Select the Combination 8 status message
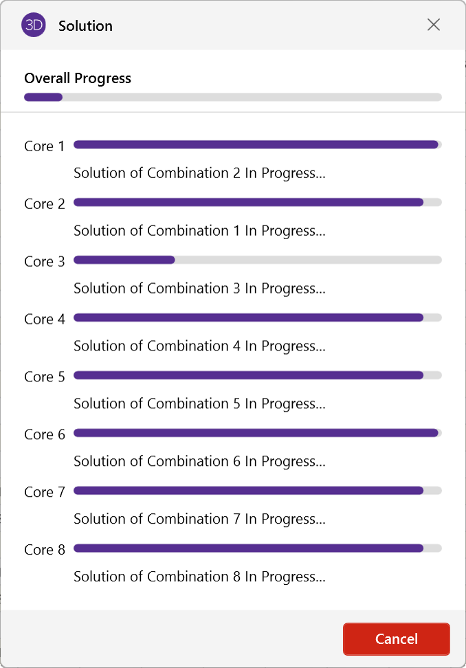466x668 pixels. click(199, 577)
